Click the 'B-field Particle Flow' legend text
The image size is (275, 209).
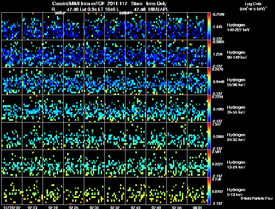[x=257, y=198]
